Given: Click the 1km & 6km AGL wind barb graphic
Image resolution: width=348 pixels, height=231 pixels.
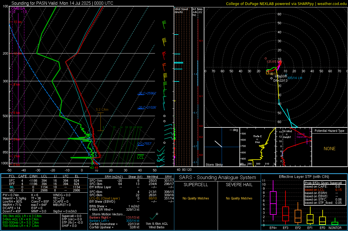Looking at the screenshot, I should (154, 216).
